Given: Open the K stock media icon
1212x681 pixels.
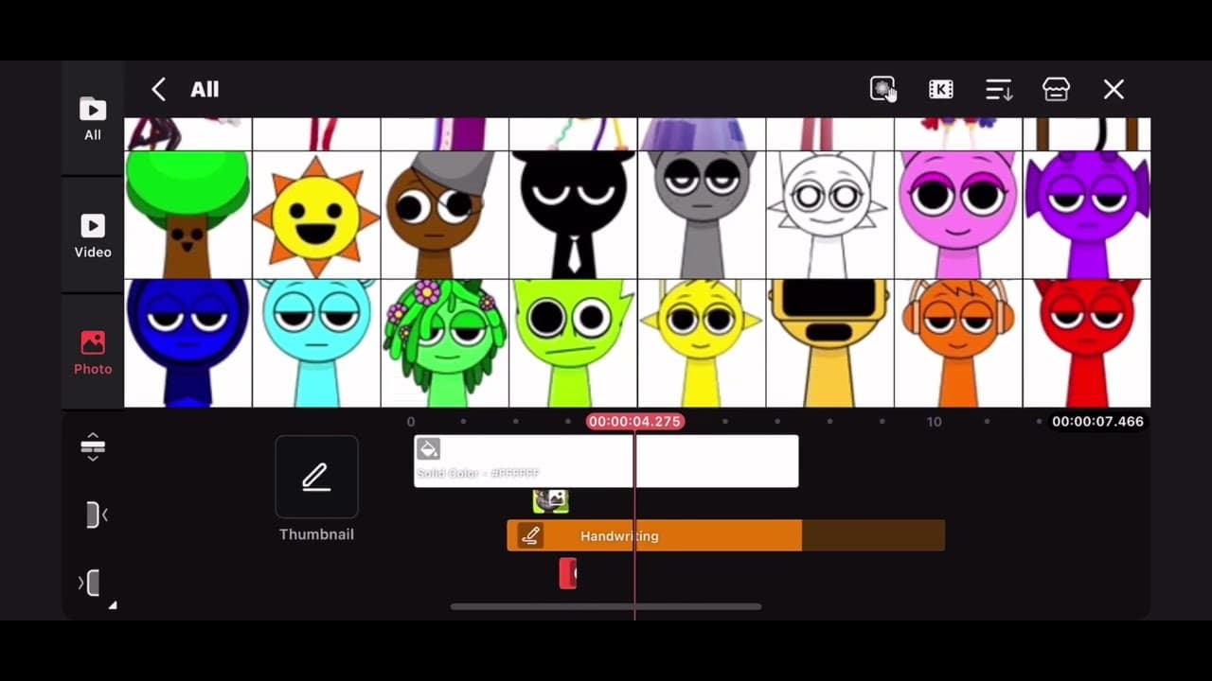Looking at the screenshot, I should pos(941,89).
